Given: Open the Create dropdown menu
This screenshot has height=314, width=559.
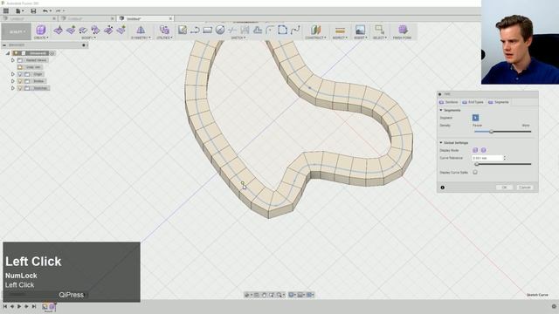Looking at the screenshot, I should [41, 38].
